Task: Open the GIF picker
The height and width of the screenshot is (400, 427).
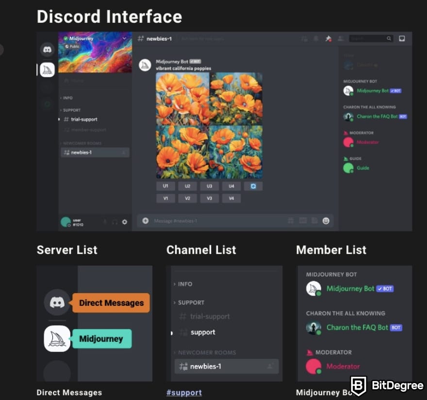Action: coord(302,221)
